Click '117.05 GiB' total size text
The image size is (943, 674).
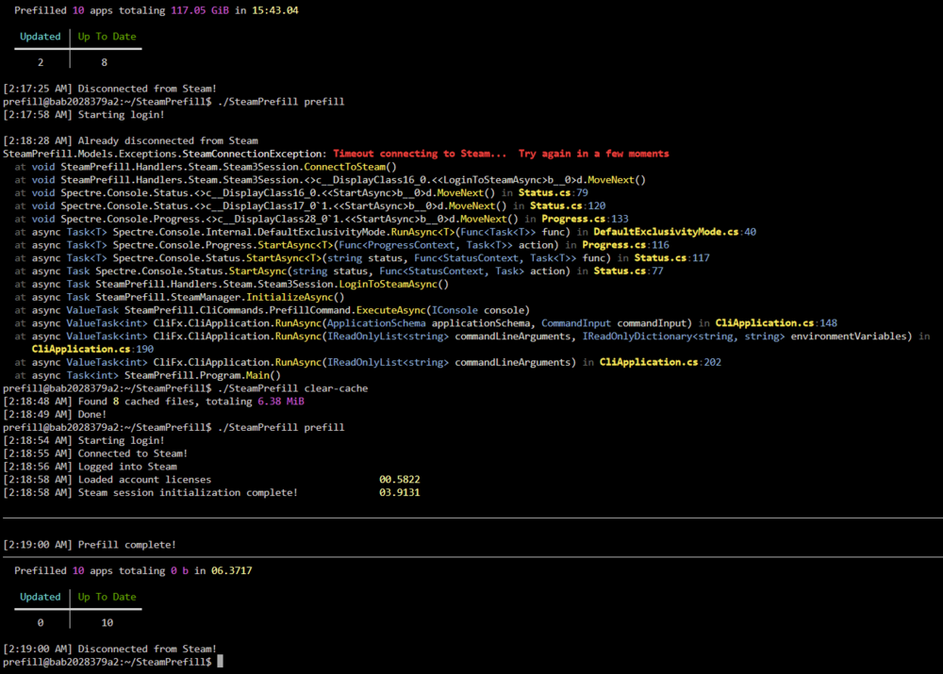(x=200, y=10)
